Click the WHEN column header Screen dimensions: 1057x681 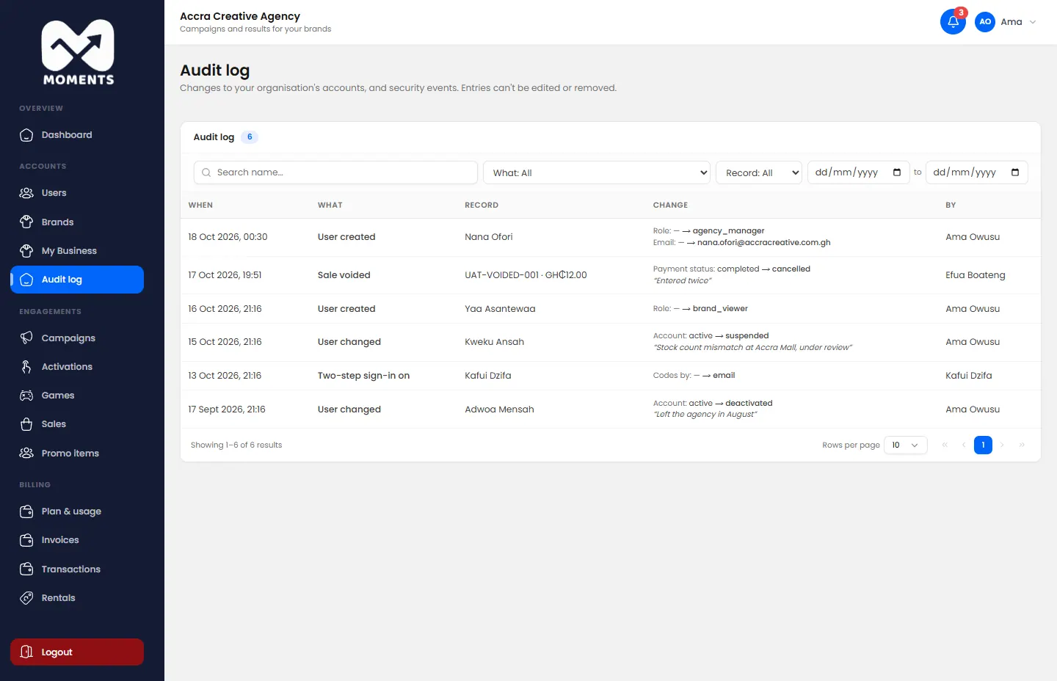[200, 205]
